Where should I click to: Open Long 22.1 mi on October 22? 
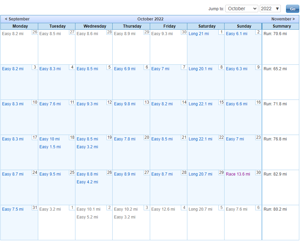(x=200, y=139)
